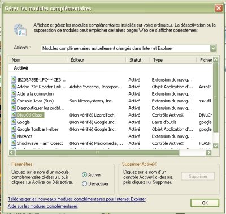Click the DjVuCtl Class row icon

pos(14,115)
